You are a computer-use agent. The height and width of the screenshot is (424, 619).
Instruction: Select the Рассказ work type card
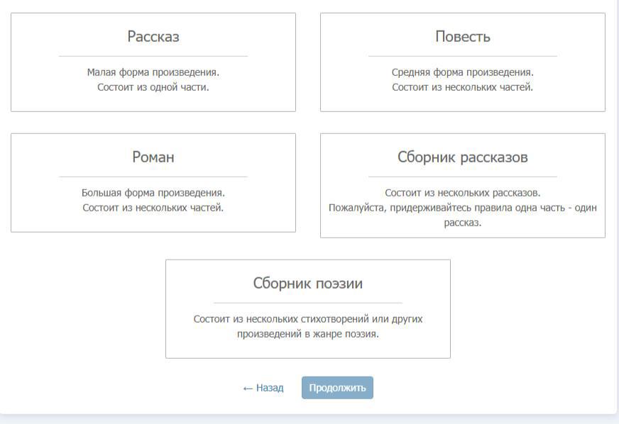tap(153, 62)
